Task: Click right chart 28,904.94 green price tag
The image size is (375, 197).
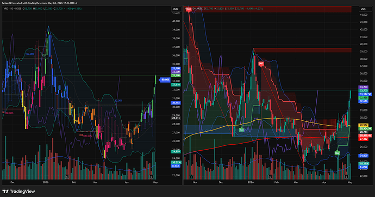Action: (x=365, y=128)
